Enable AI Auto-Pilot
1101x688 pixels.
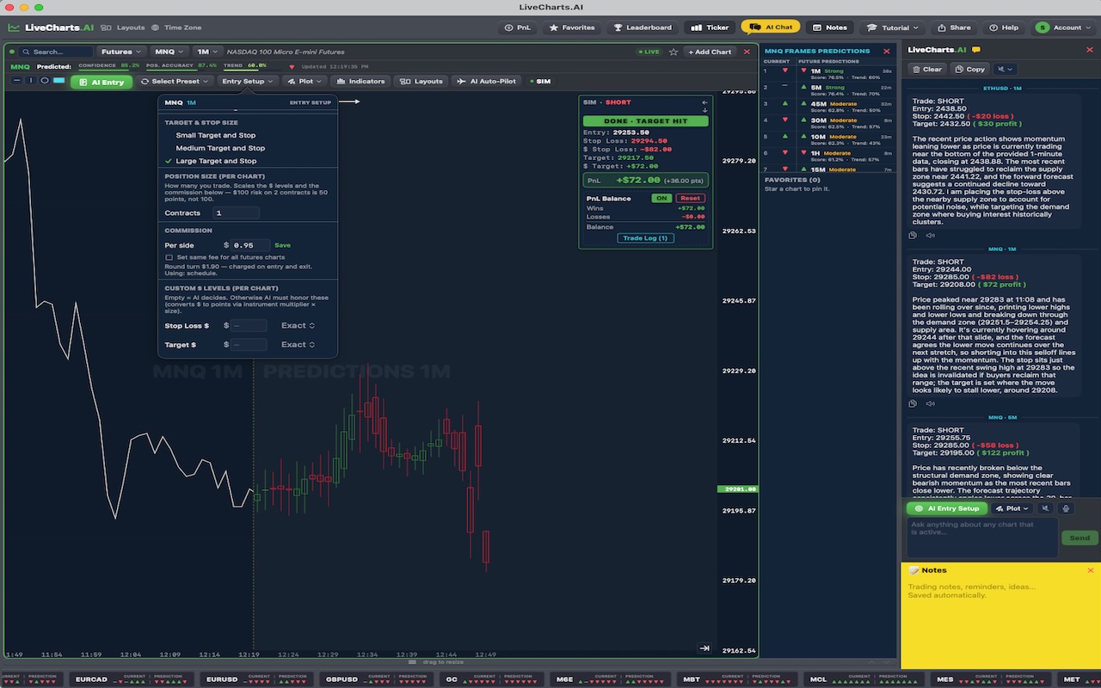(487, 81)
